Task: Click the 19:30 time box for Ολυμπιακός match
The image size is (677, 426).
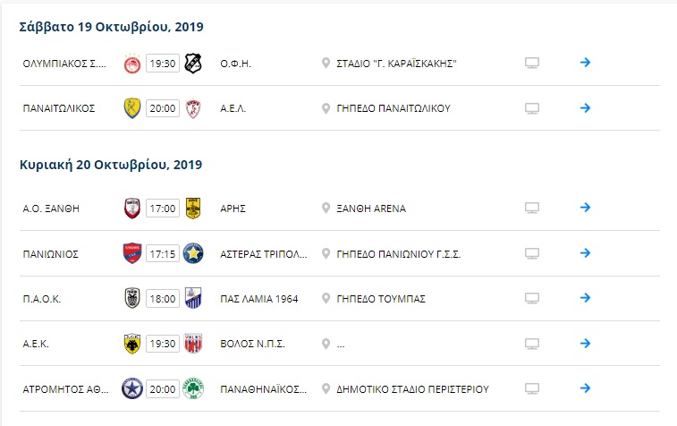Action: point(163,64)
